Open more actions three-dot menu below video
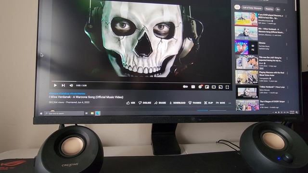The image size is (308, 173). coord(230,103)
